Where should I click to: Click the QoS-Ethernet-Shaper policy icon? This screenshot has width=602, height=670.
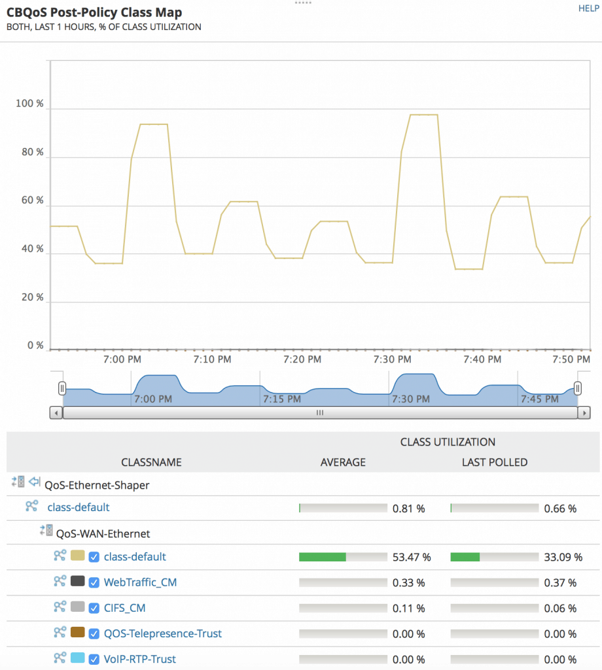click(18, 482)
